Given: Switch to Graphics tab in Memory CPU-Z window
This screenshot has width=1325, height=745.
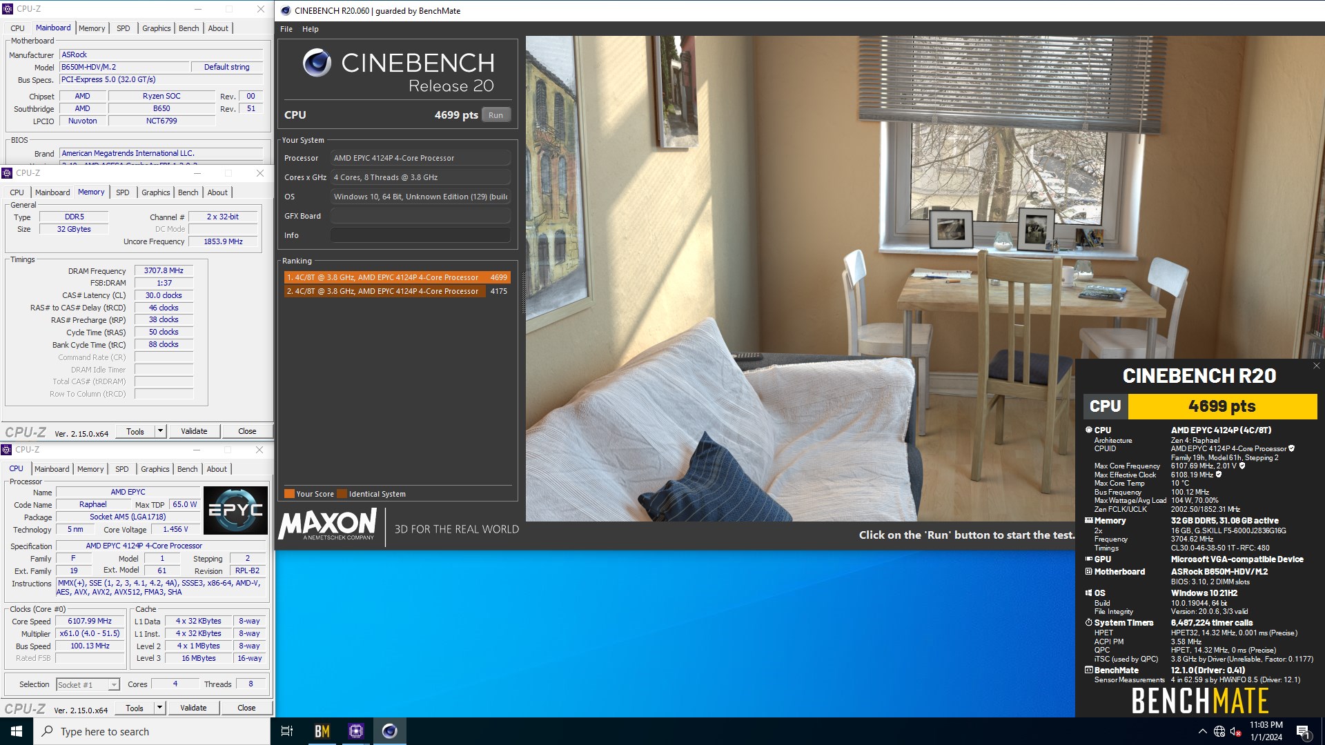Looking at the screenshot, I should [x=156, y=192].
